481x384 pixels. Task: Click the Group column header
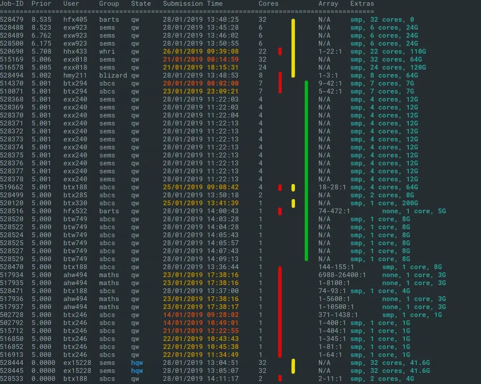109,4
